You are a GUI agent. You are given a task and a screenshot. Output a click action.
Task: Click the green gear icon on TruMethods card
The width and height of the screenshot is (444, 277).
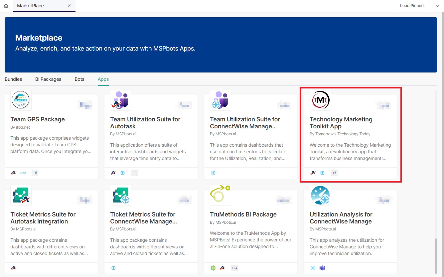click(x=213, y=268)
